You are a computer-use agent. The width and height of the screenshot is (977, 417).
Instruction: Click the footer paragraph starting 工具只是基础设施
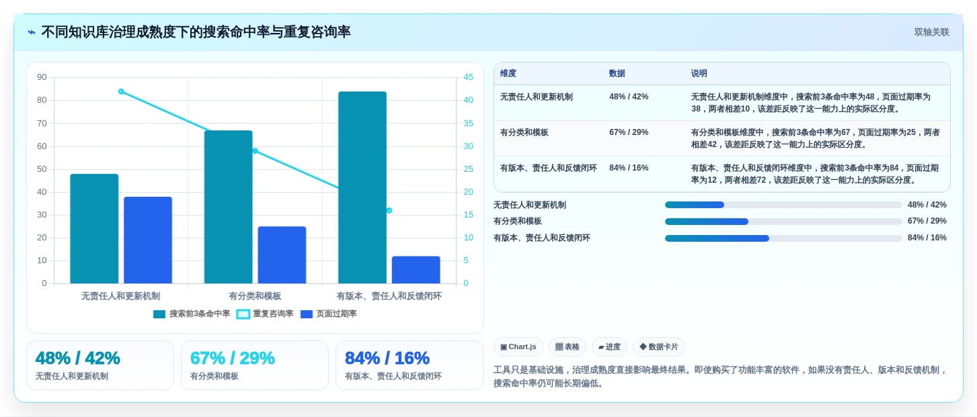tap(721, 377)
